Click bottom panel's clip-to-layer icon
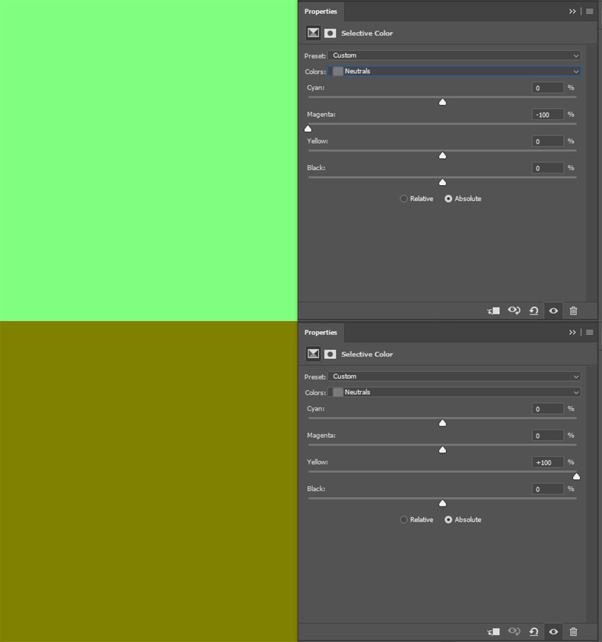 coord(493,632)
